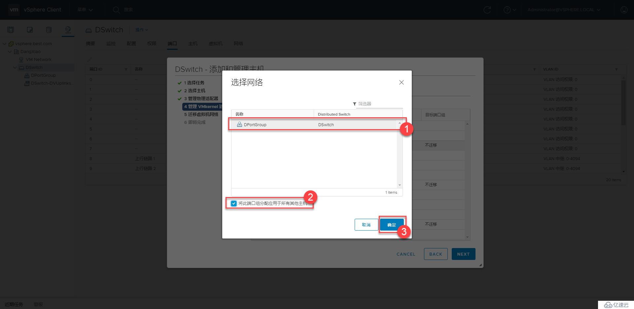Click the refresh icon in top bar

click(x=487, y=10)
